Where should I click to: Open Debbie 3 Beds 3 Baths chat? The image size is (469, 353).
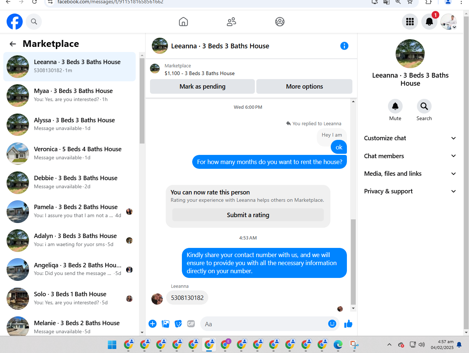pos(70,182)
